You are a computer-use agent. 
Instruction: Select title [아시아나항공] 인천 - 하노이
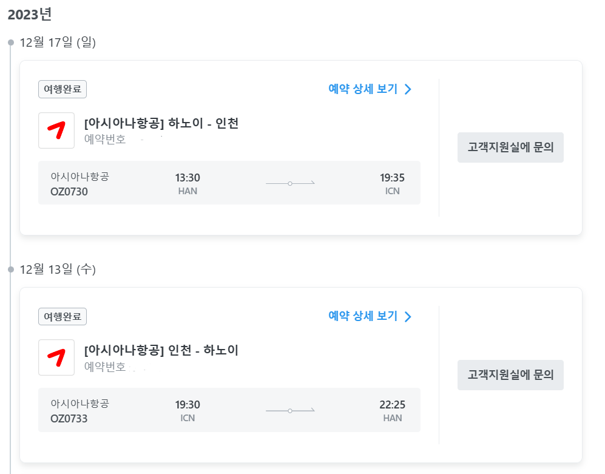(x=161, y=350)
